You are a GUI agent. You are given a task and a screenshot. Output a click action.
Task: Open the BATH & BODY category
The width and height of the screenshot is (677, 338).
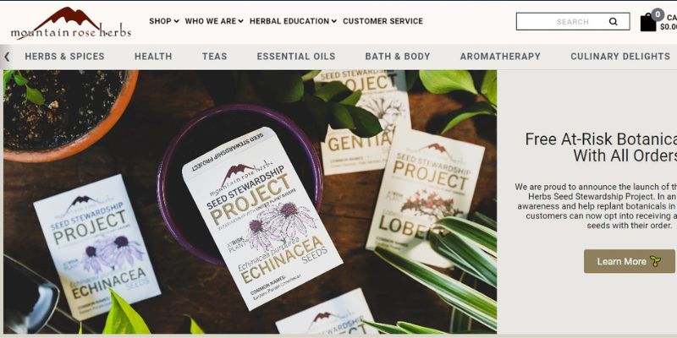[398, 57]
